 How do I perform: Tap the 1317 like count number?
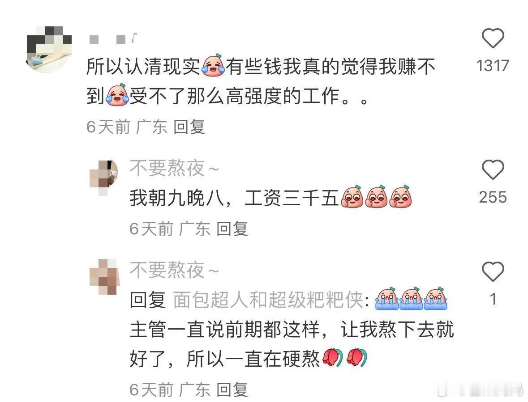click(x=493, y=66)
